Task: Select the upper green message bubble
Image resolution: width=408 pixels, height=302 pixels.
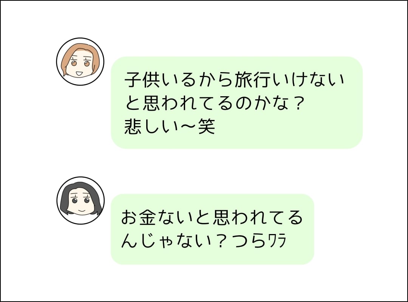Action: click(237, 102)
